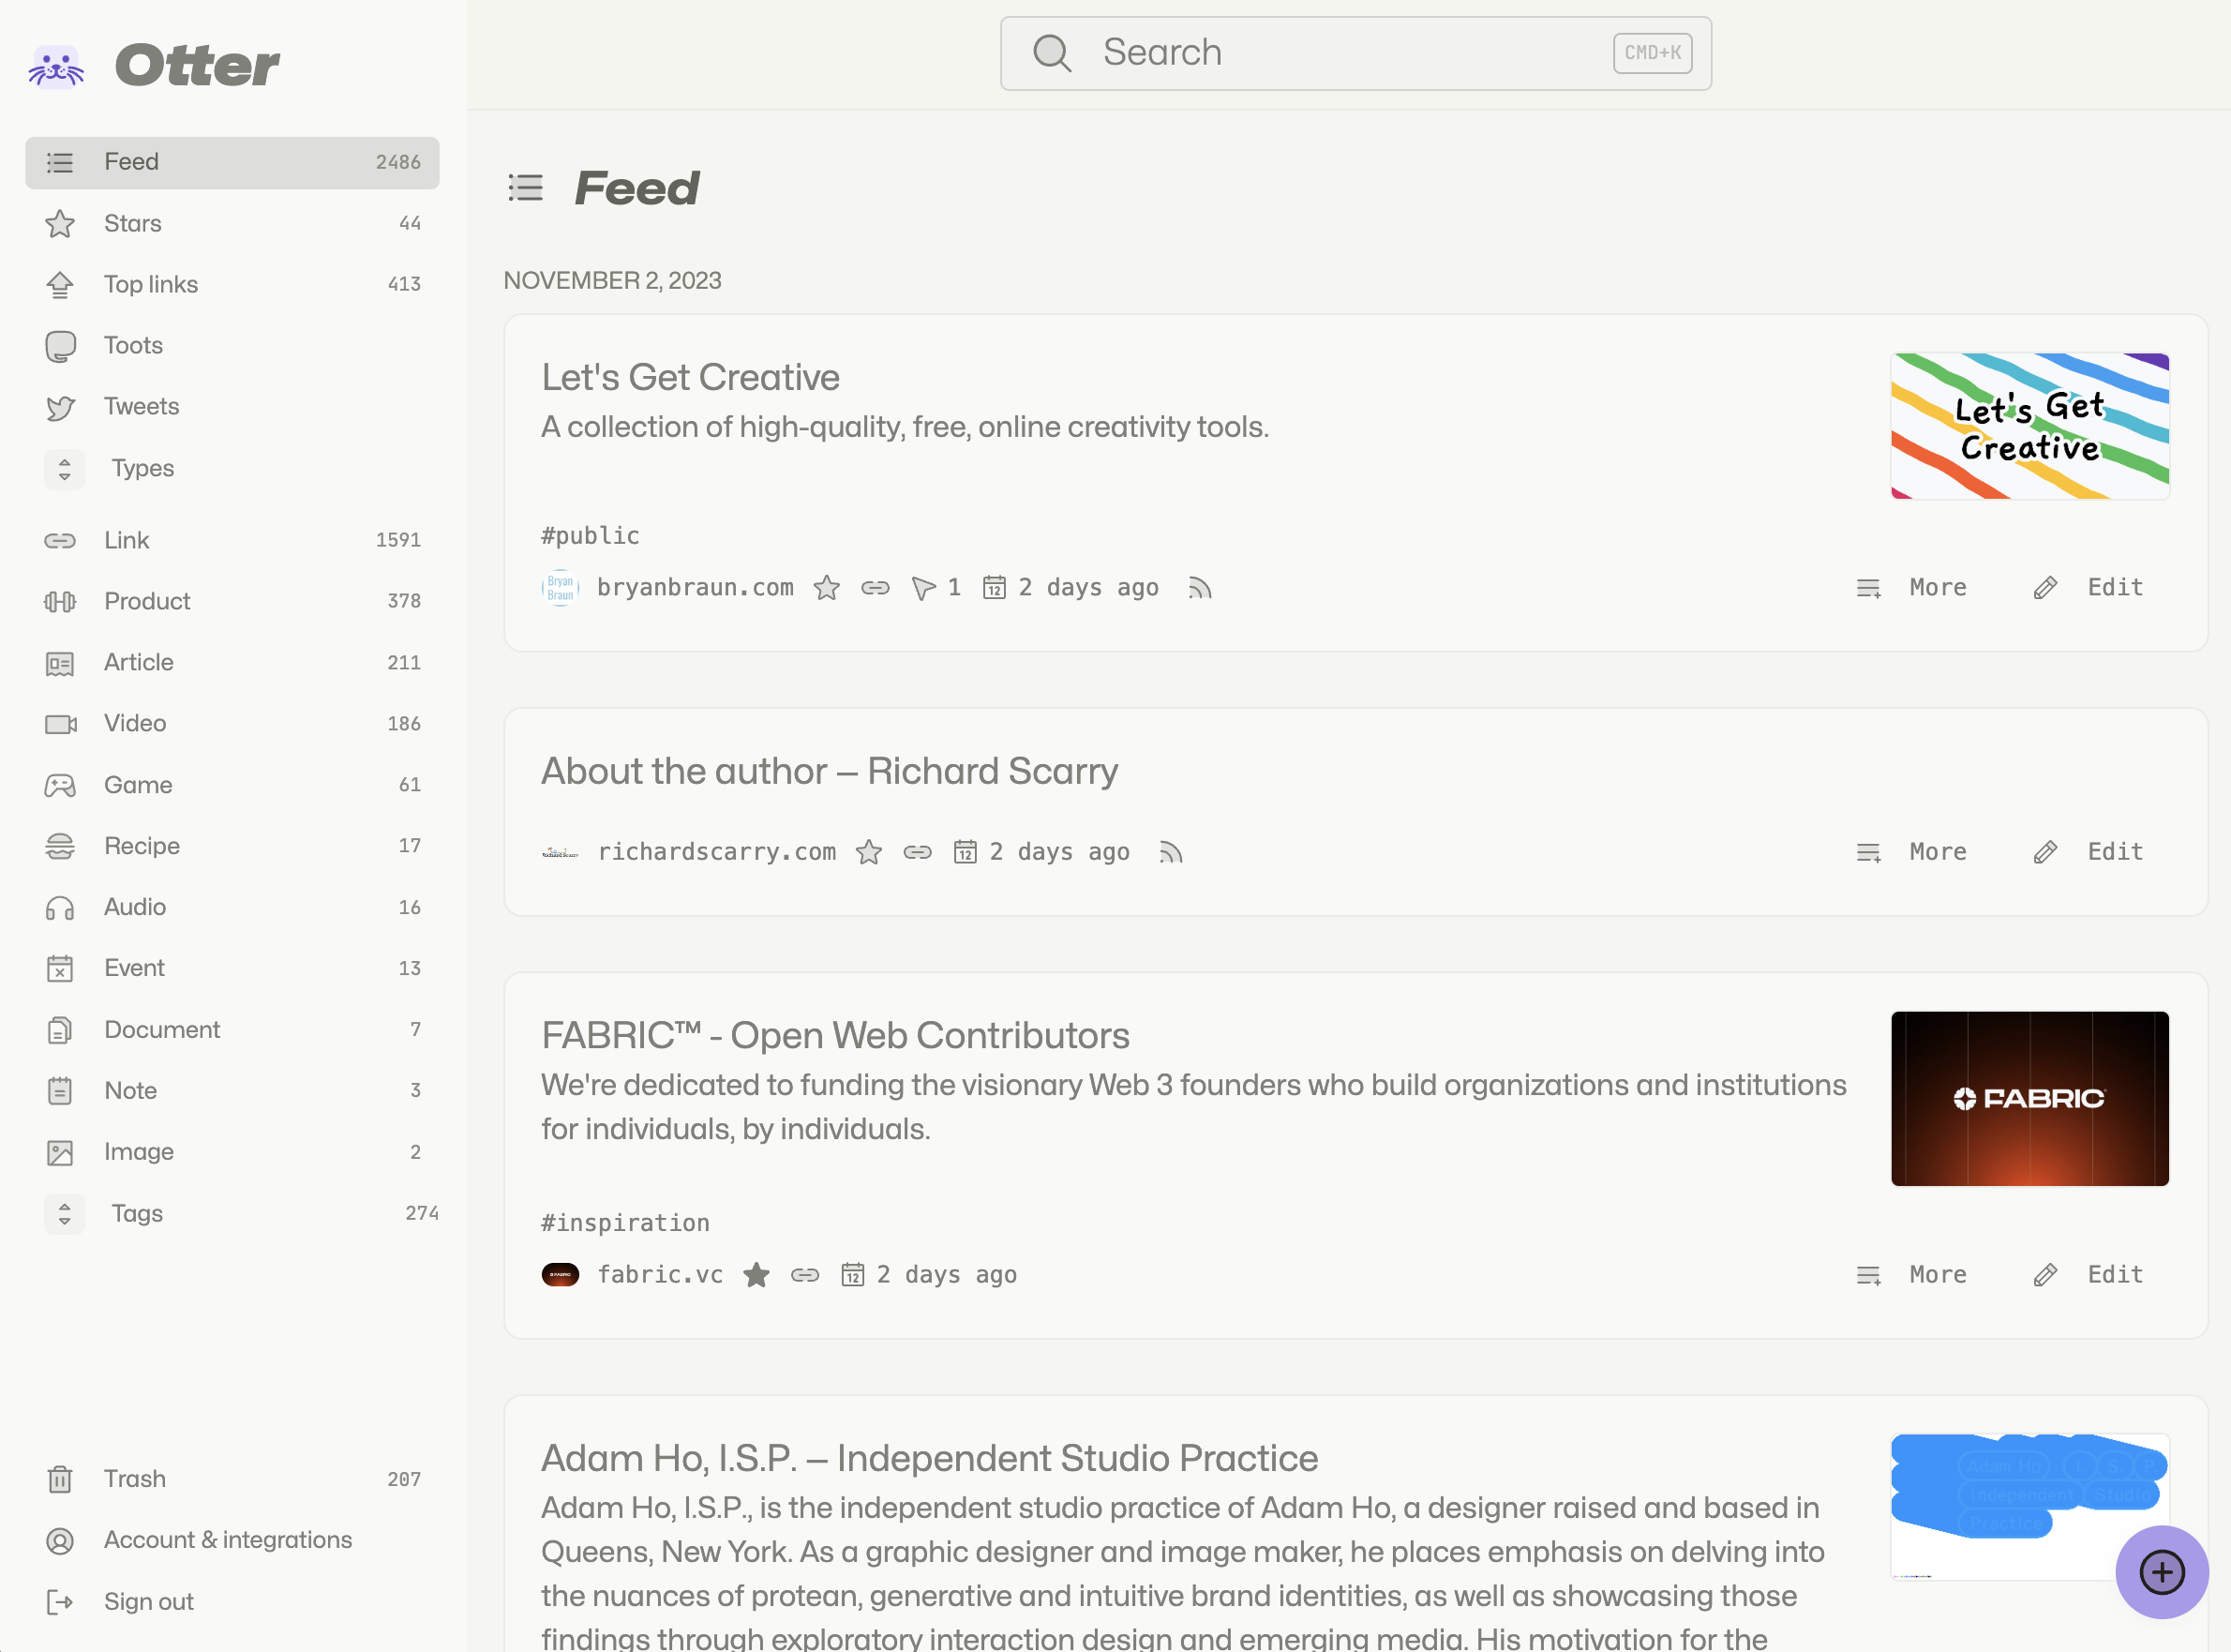Click RSS icon on Richard Scarry card
This screenshot has width=2231, height=1652.
tap(1171, 852)
